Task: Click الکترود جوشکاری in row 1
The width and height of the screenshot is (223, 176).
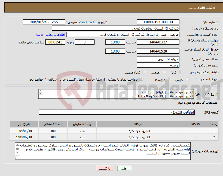Action: pos(139,131)
